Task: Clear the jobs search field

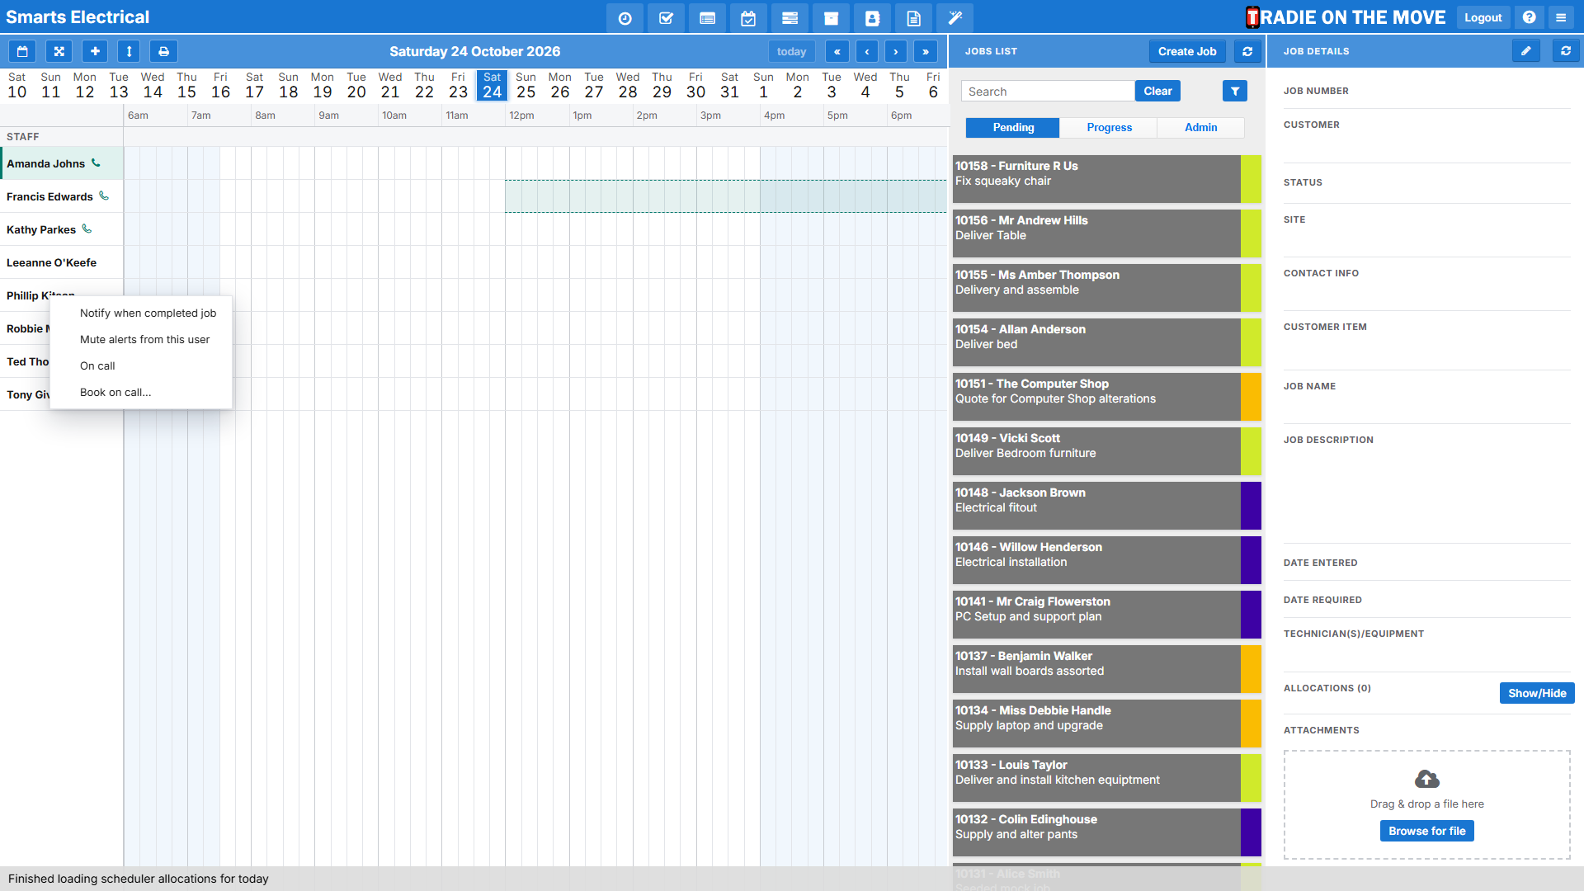Action: pos(1157,91)
